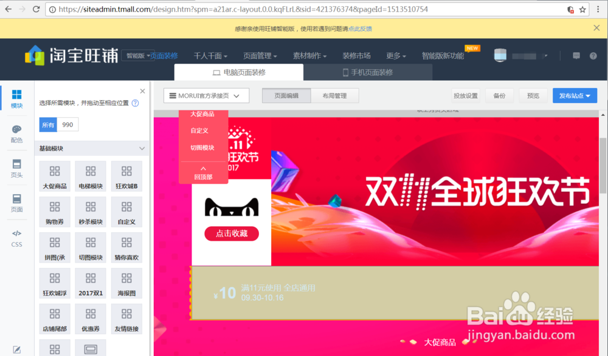Select the 友情链接 module tile
The image size is (608, 356).
[126, 318]
